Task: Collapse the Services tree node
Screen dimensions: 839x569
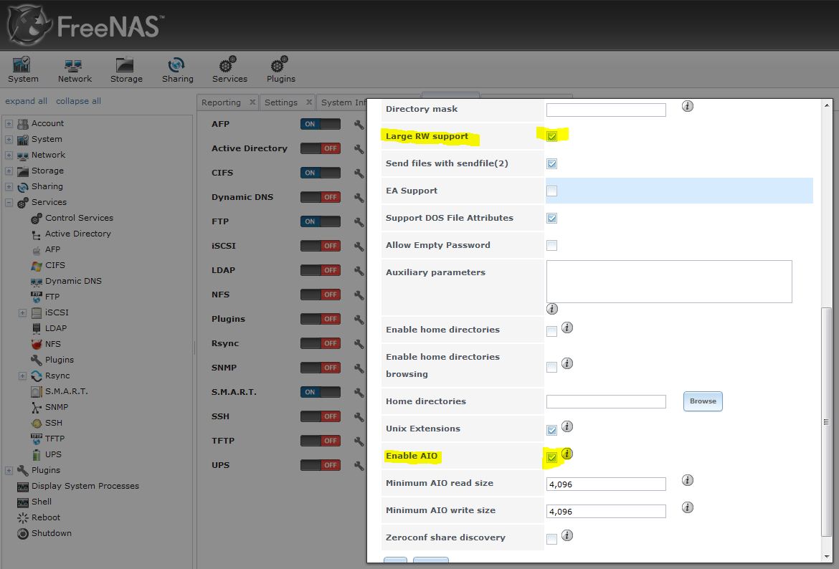Action: pyautogui.click(x=9, y=203)
